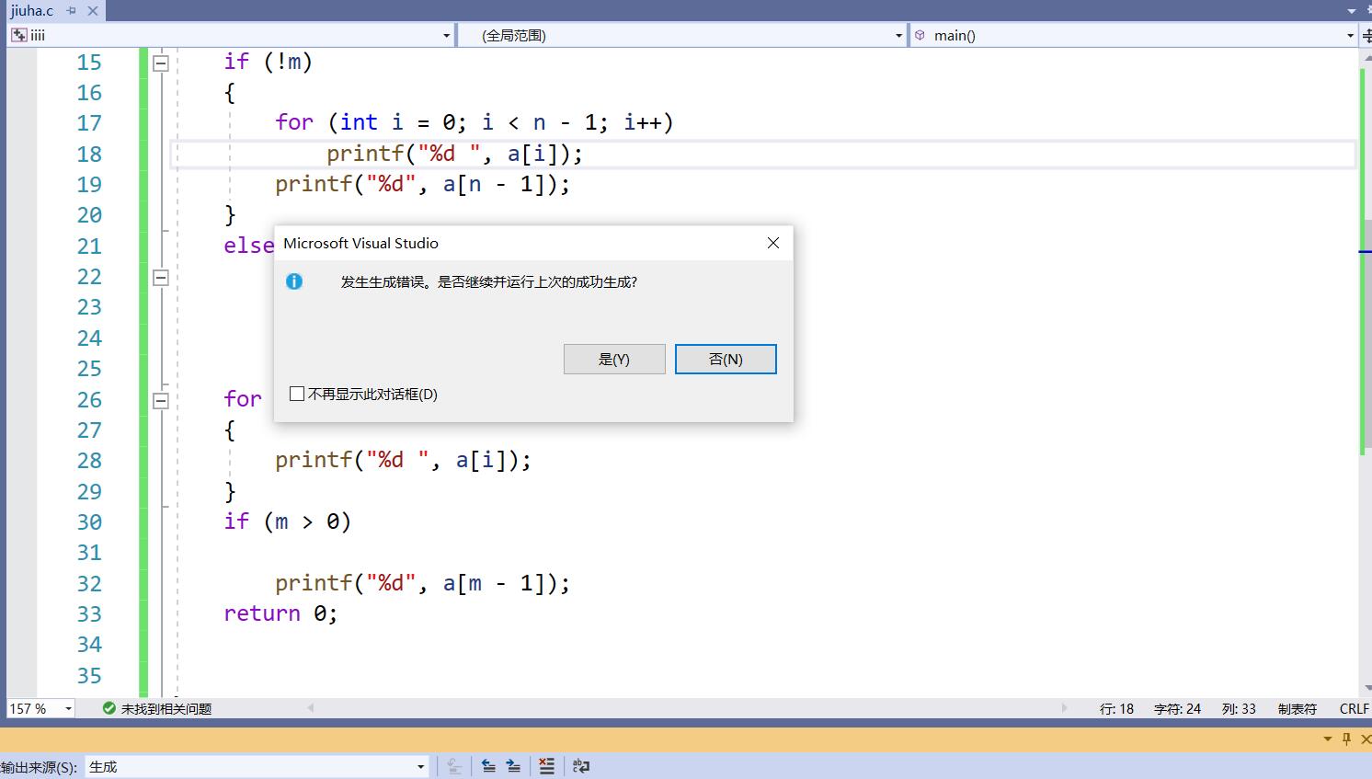Open the 输出来源 生成 dropdown

(421, 766)
